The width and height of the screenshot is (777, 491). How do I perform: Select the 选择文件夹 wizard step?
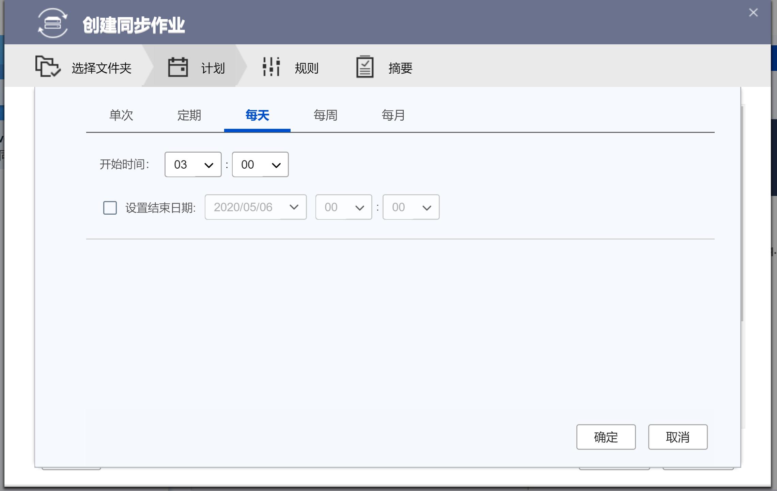(x=102, y=68)
